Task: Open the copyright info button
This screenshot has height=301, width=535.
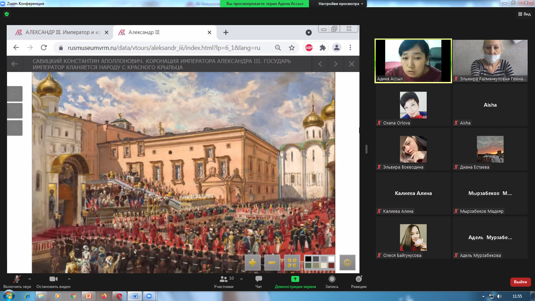Action: (x=347, y=263)
